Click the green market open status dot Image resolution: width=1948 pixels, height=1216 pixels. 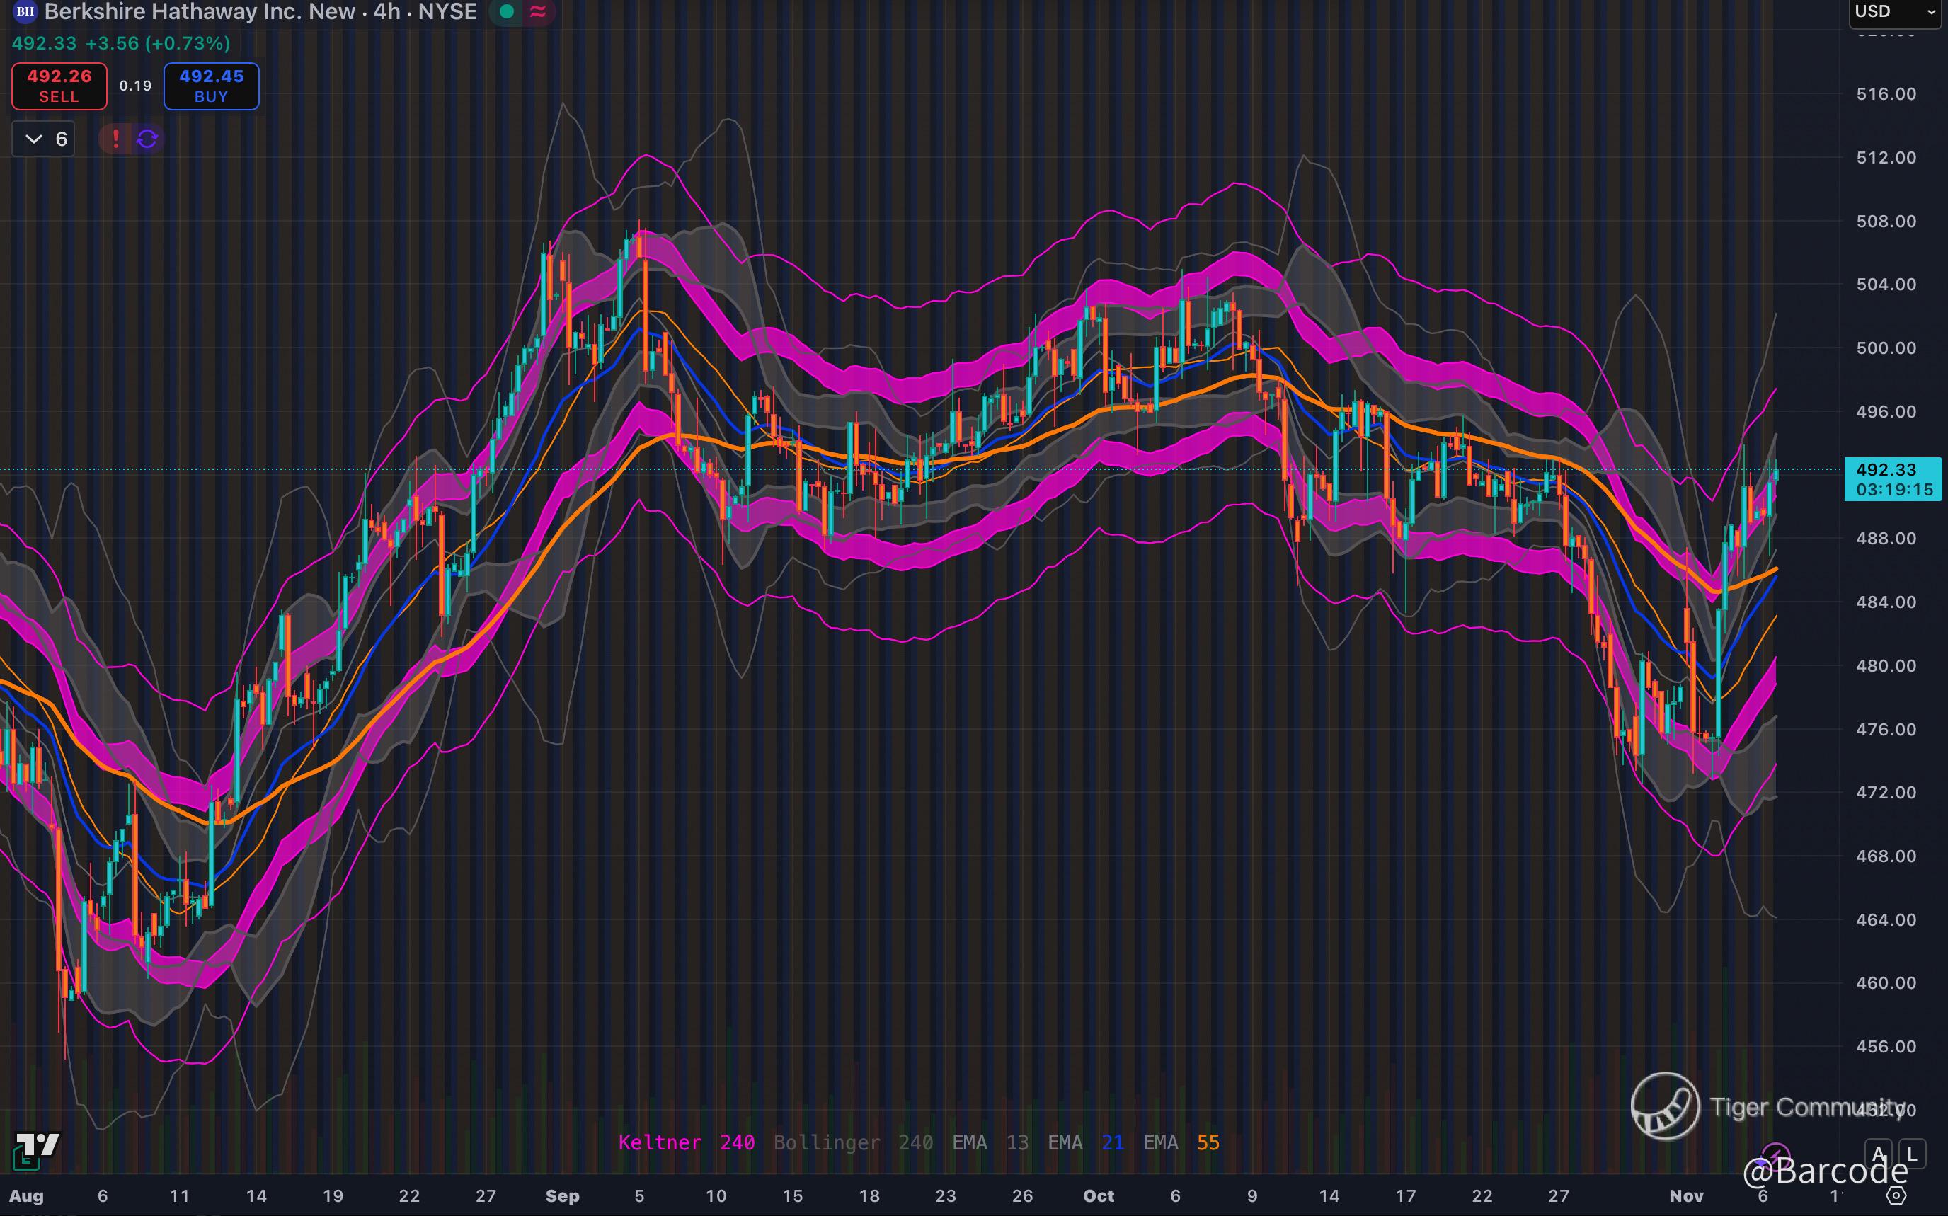point(507,12)
